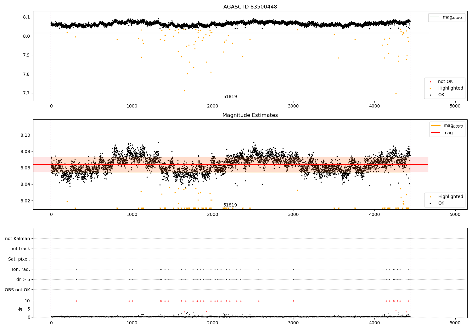
Task: Select x-axis tick '2000' under top panel
Action: click(213, 106)
